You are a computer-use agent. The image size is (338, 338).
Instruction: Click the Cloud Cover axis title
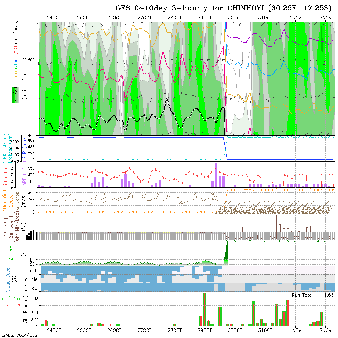[x=8, y=279]
